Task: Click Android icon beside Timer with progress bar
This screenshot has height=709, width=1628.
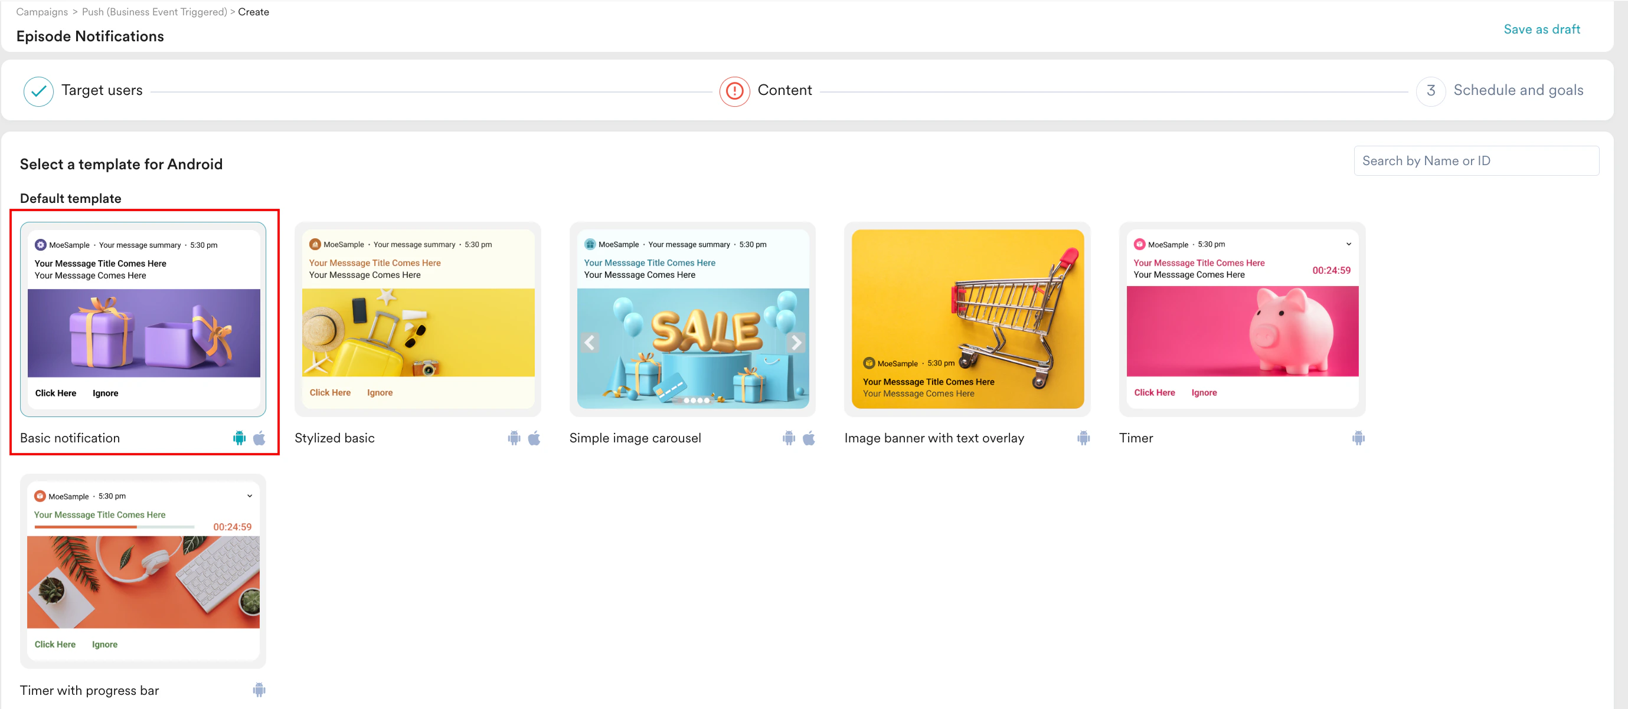Action: coord(259,690)
